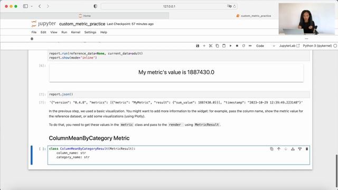
Task: Restart the kernel with the circular arrow
Action: [243, 46]
